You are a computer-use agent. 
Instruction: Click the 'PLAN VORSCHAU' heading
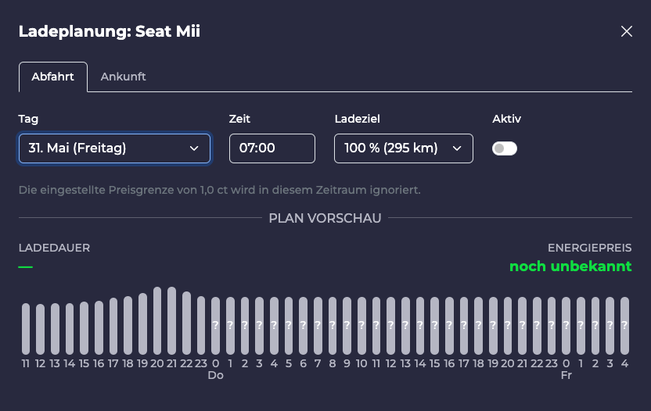325,218
